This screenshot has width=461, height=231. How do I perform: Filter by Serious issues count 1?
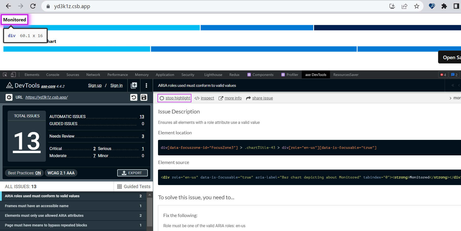coord(143,149)
